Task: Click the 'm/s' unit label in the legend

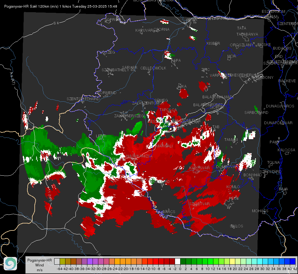Action: (39, 270)
